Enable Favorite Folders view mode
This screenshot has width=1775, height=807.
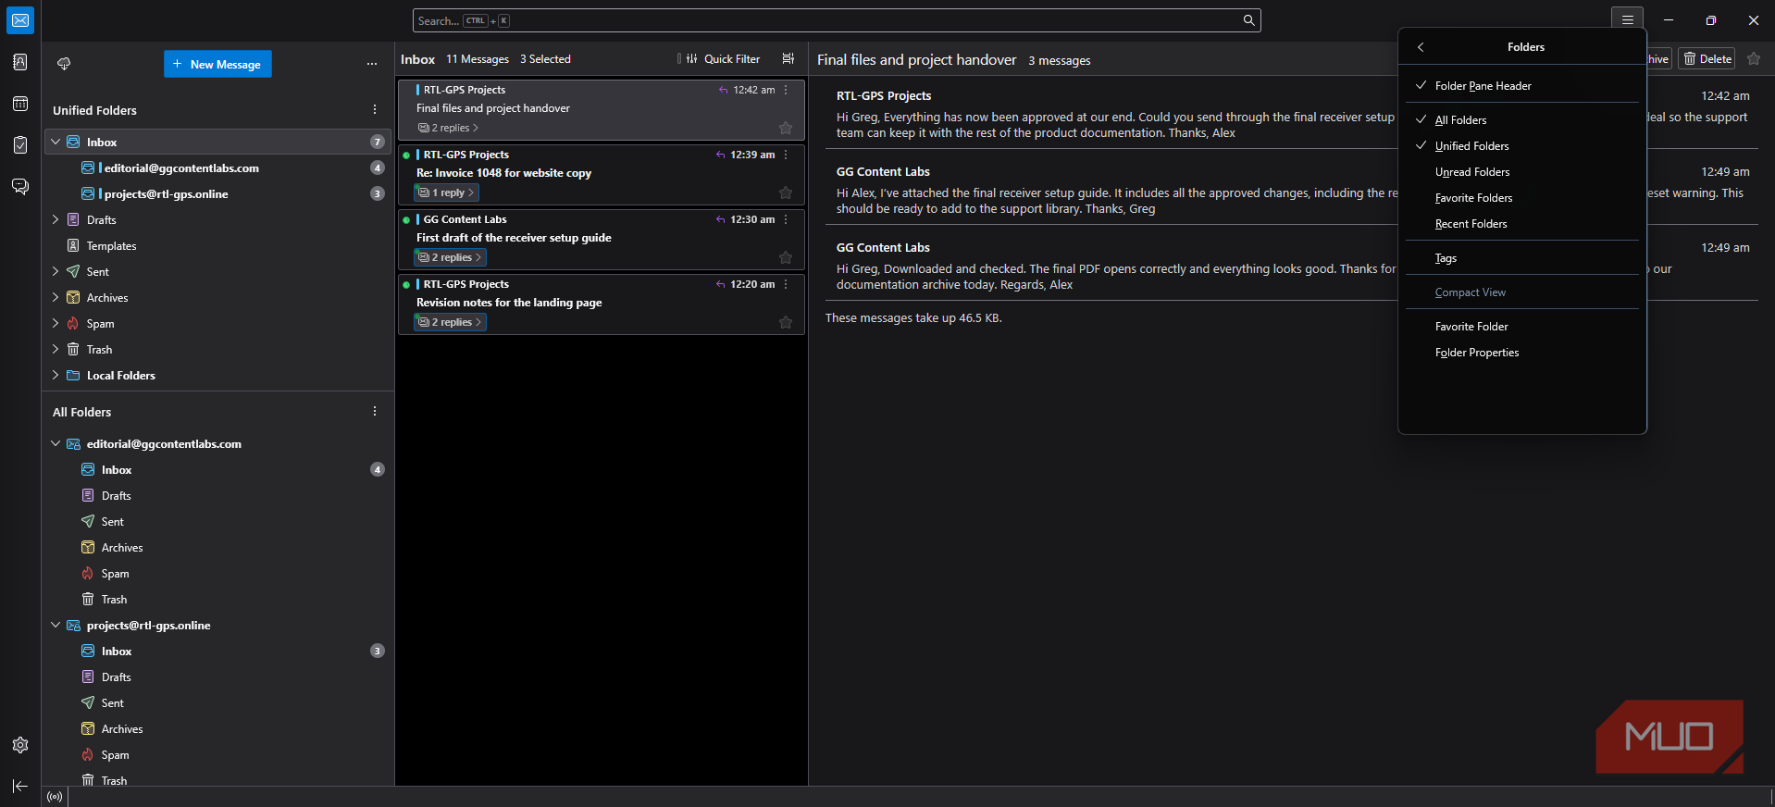(x=1522, y=198)
